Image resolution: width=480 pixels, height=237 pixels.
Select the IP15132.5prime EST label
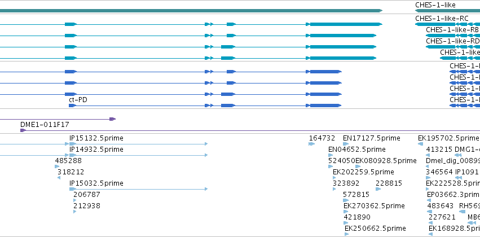coord(96,138)
